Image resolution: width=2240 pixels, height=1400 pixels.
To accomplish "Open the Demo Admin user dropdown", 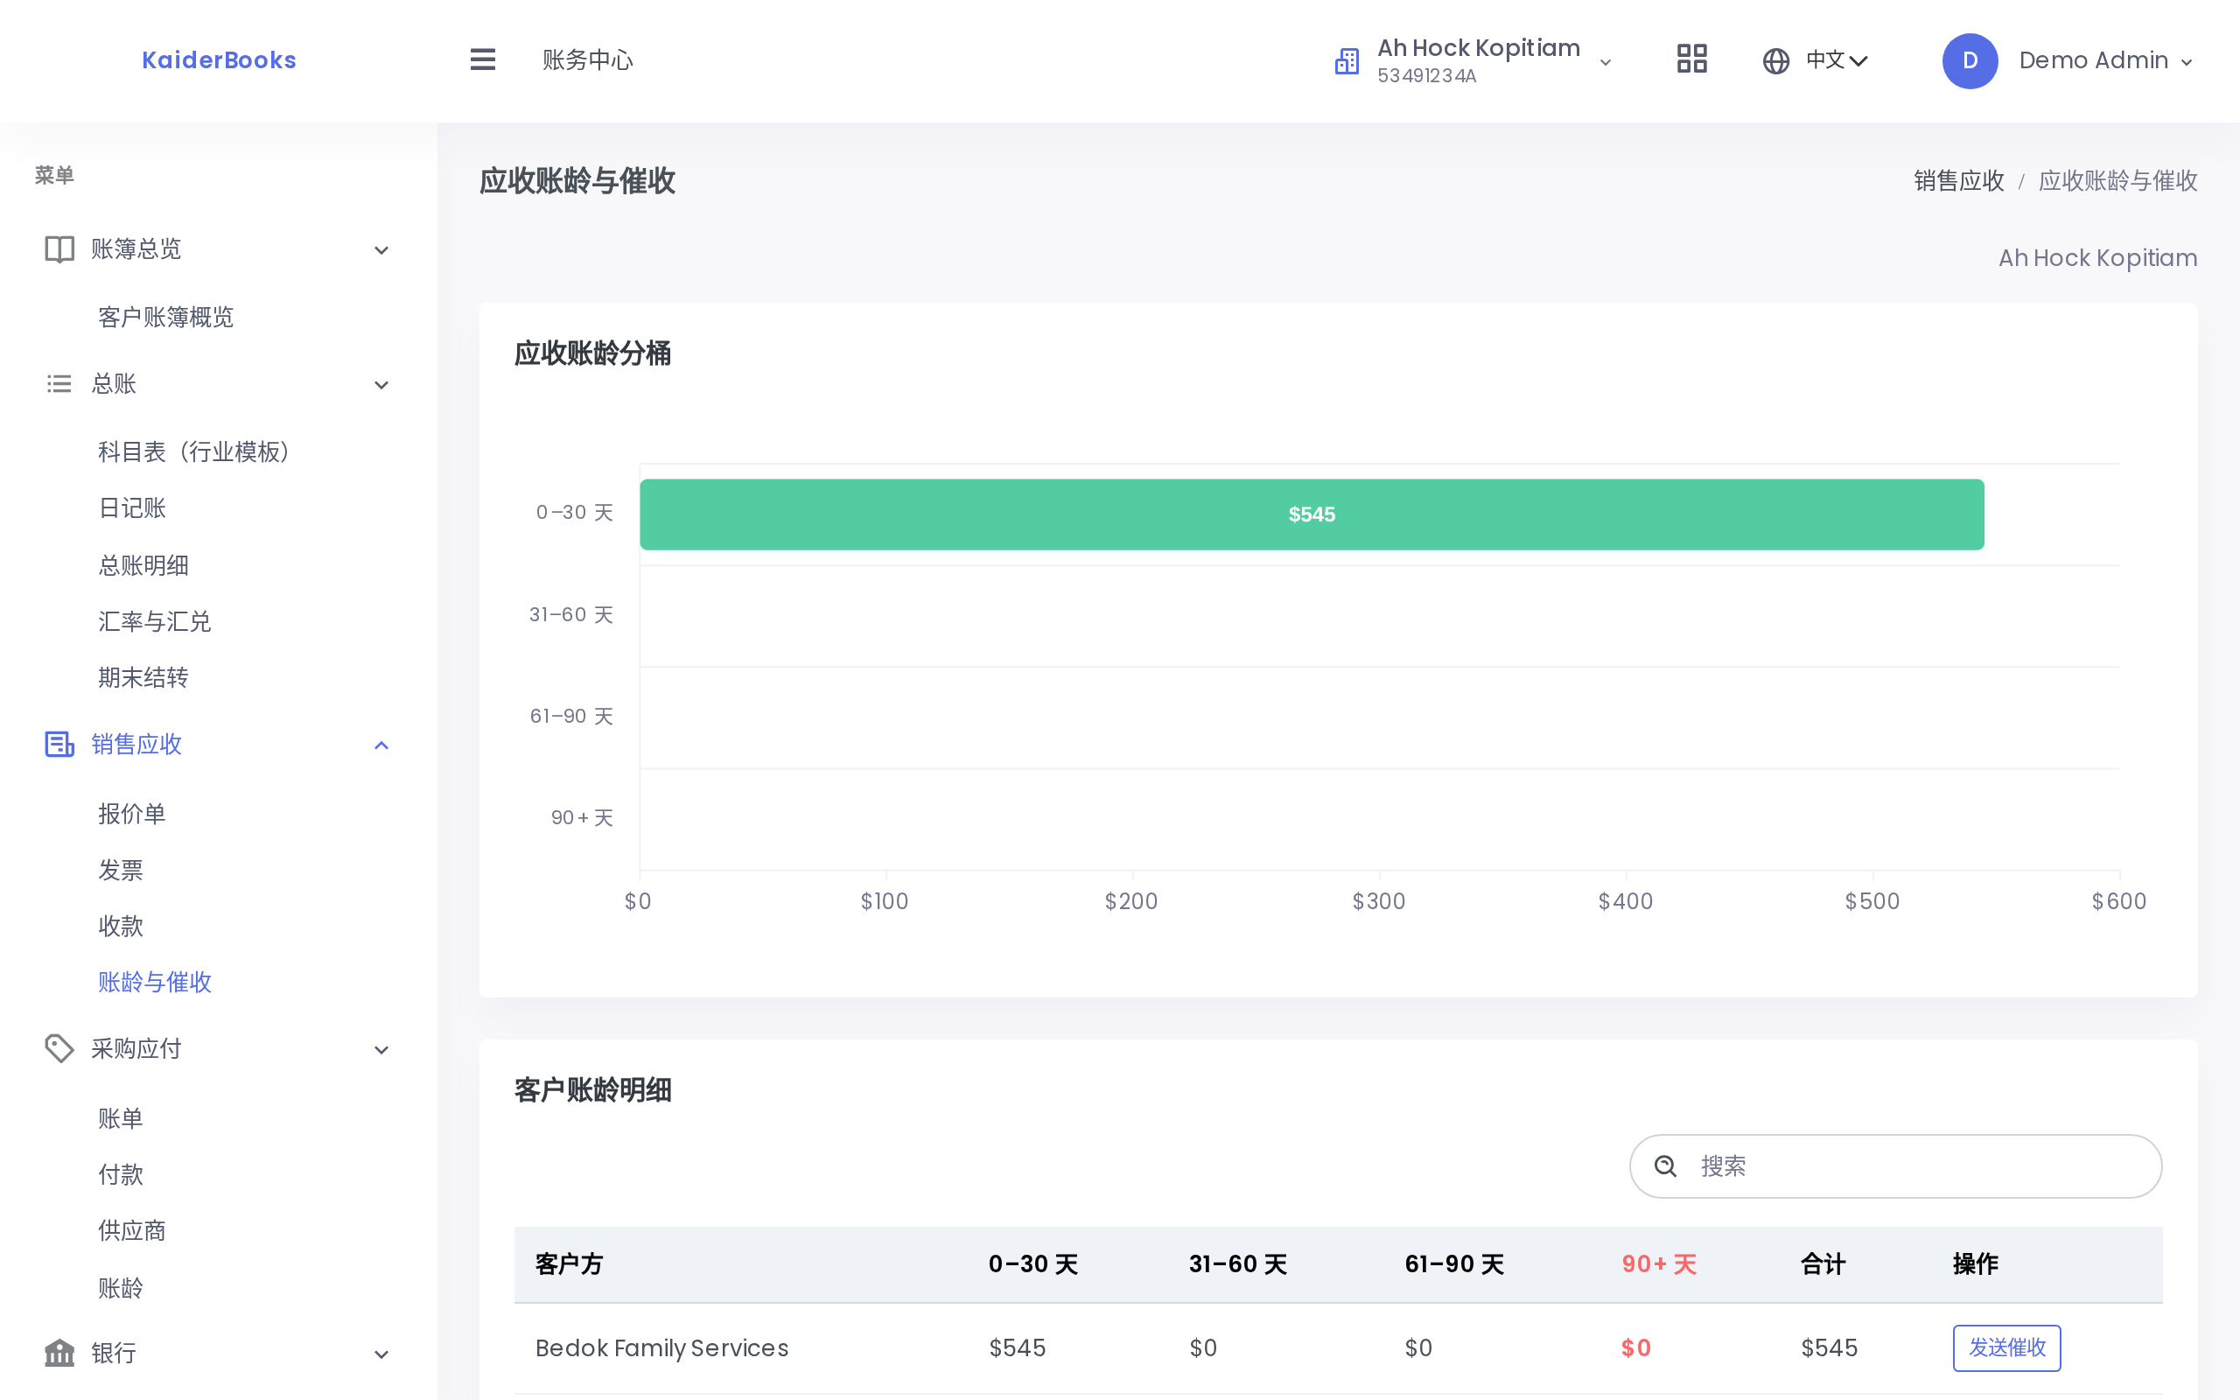I will tap(2068, 61).
